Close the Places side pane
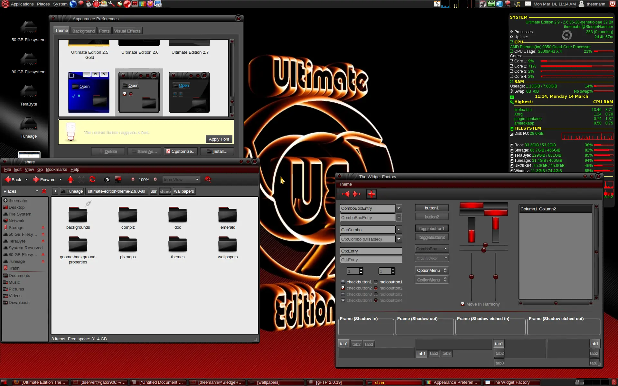618x386 pixels. click(x=44, y=191)
